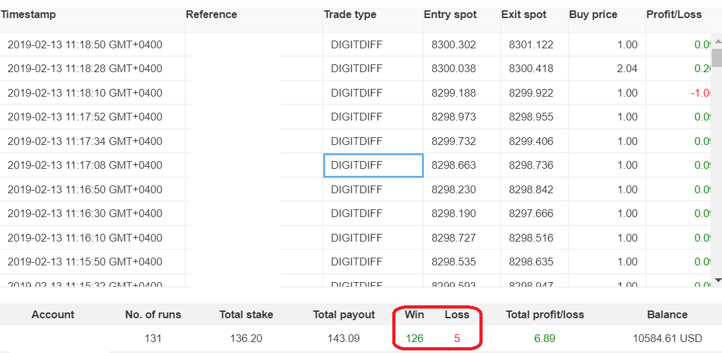Select the highlighted DIGITDIFF cell at 11:17:08
This screenshot has height=353, width=722.
coord(374,165)
